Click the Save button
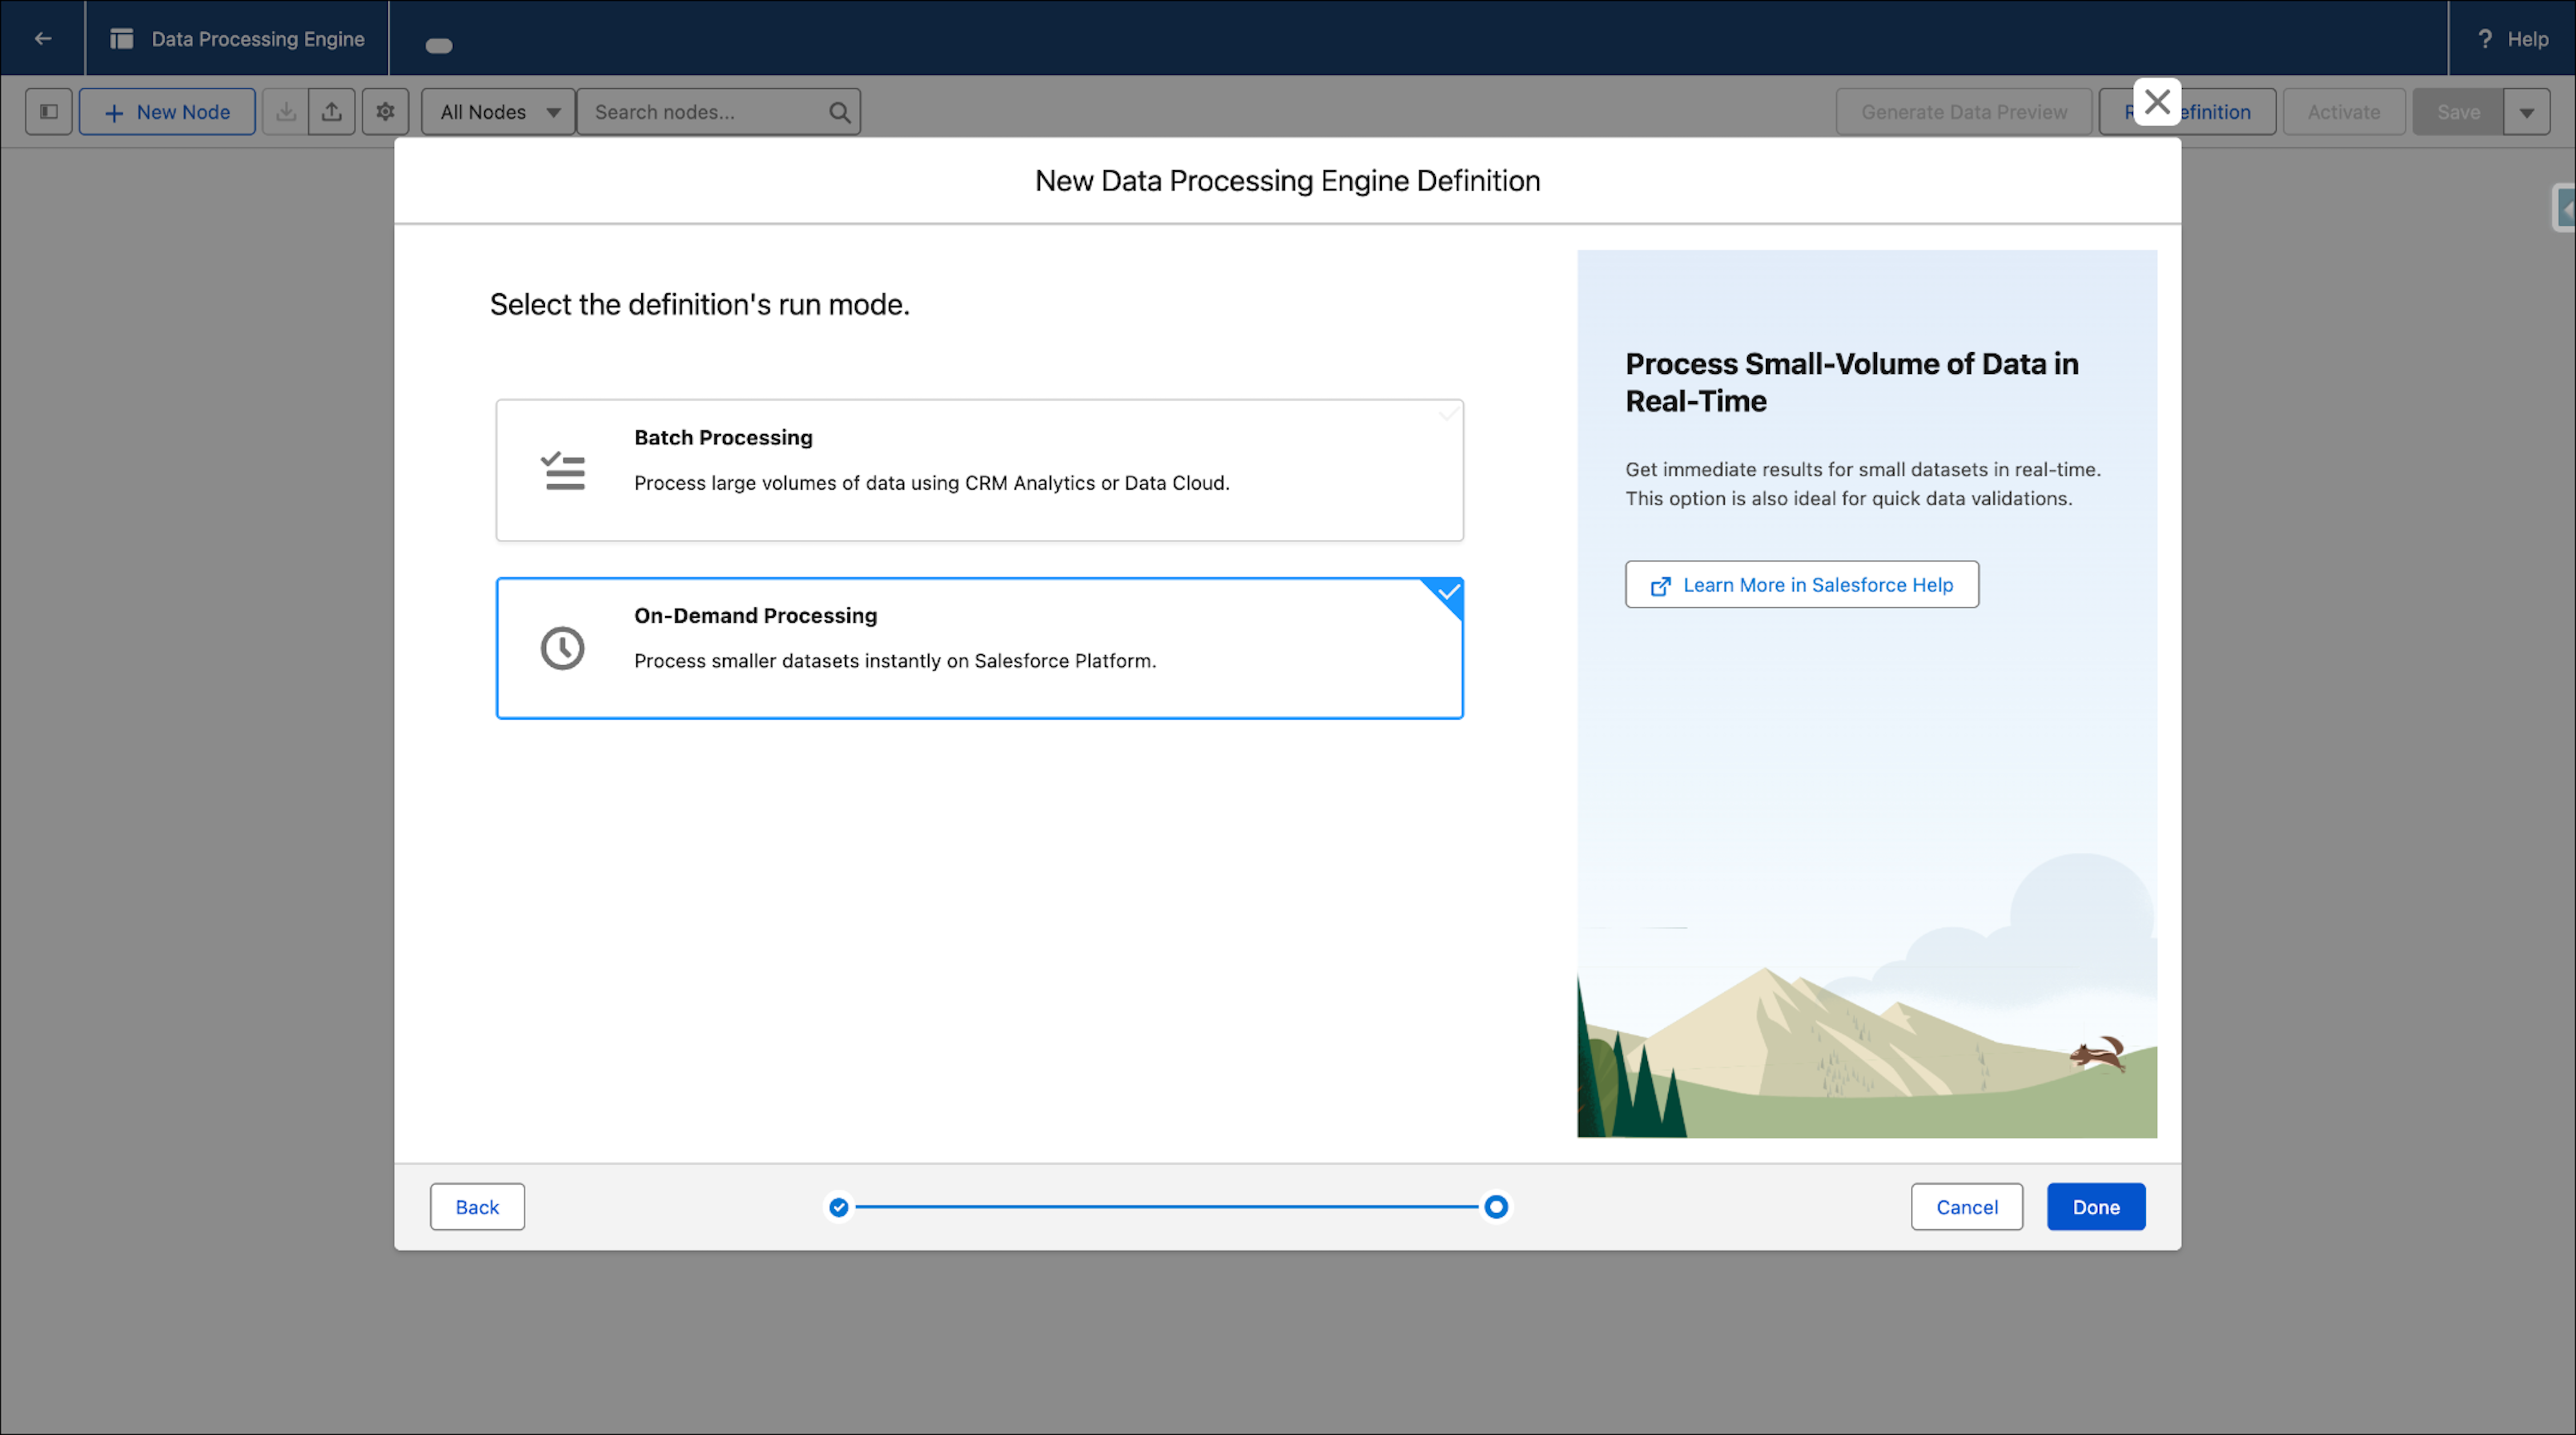Image resolution: width=2576 pixels, height=1435 pixels. pos(2458,112)
